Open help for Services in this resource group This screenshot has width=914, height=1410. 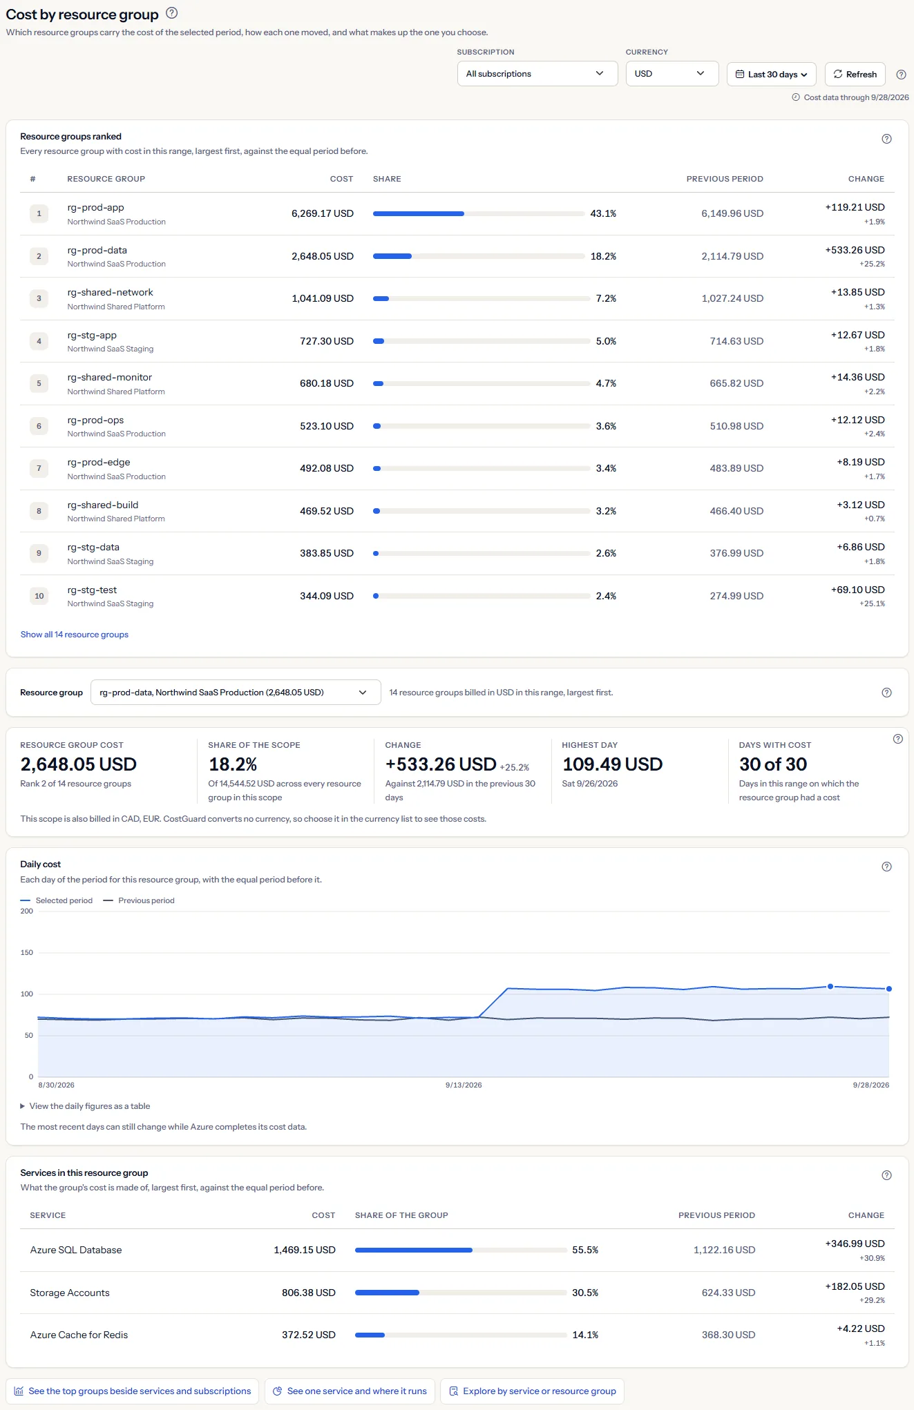click(886, 1175)
